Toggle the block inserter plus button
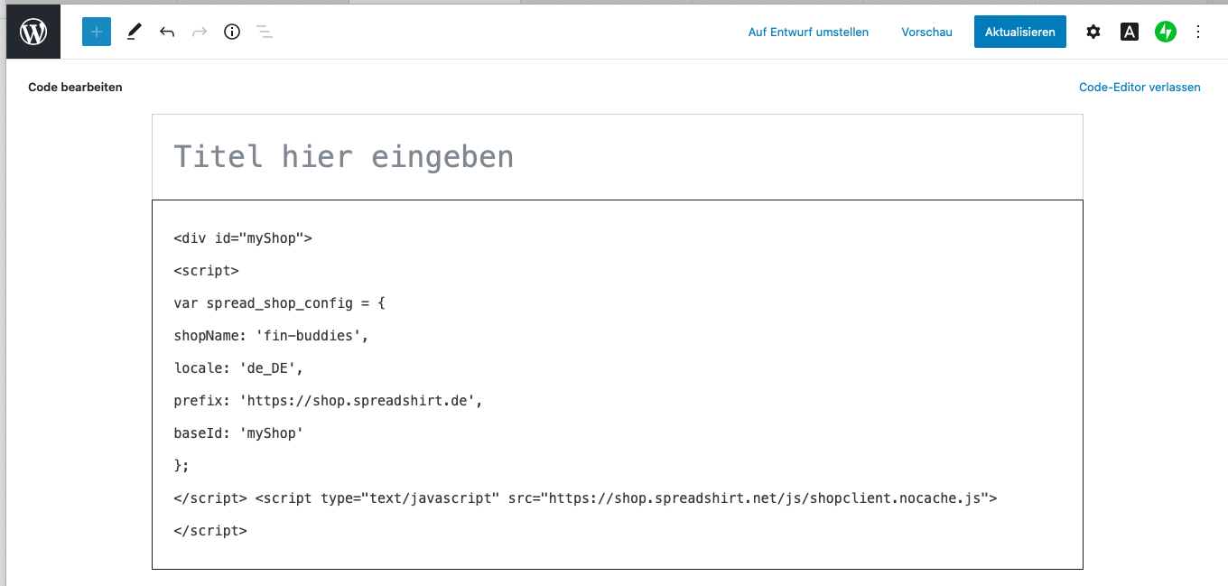This screenshot has width=1228, height=586. coord(97,33)
